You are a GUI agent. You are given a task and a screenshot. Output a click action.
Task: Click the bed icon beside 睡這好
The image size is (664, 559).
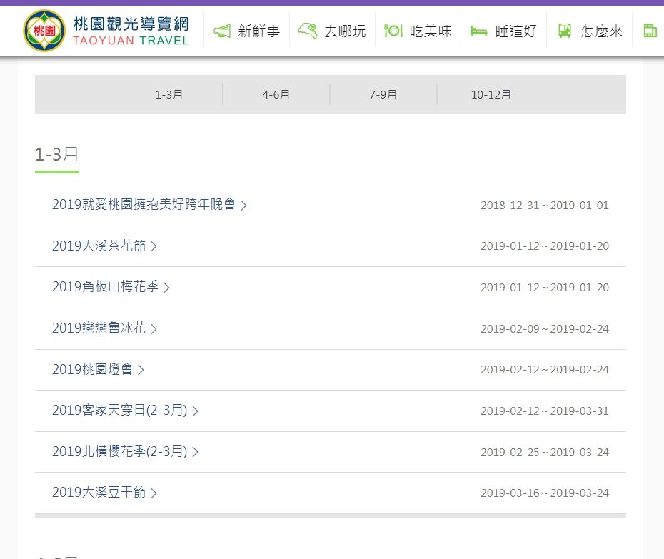(478, 31)
